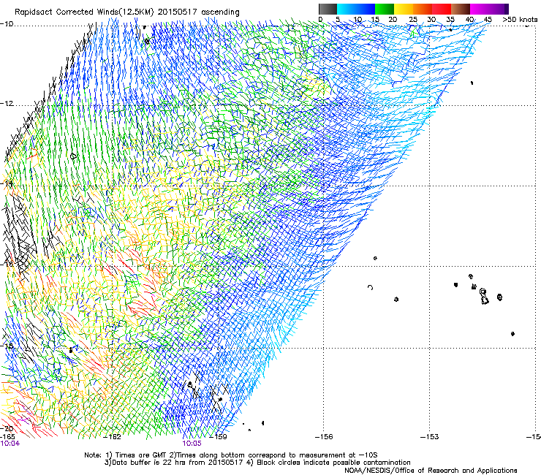The image size is (541, 475).
Task: Pick the red 30-35 knots color swatch
Action: click(x=442, y=9)
